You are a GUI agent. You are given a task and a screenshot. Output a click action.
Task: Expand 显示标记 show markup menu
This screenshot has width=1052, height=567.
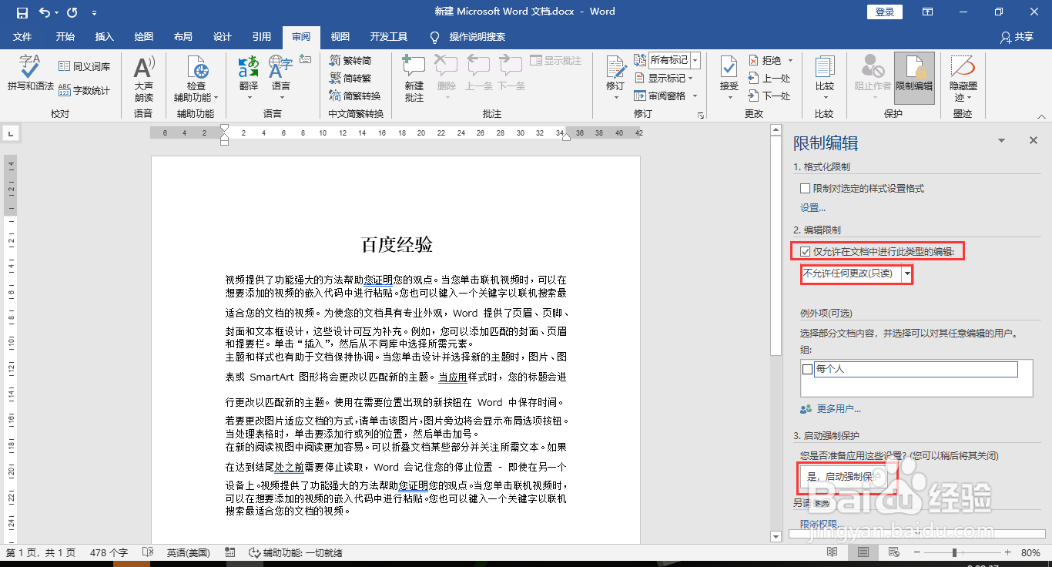point(664,78)
